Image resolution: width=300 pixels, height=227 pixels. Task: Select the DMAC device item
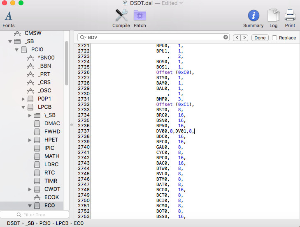pos(51,124)
